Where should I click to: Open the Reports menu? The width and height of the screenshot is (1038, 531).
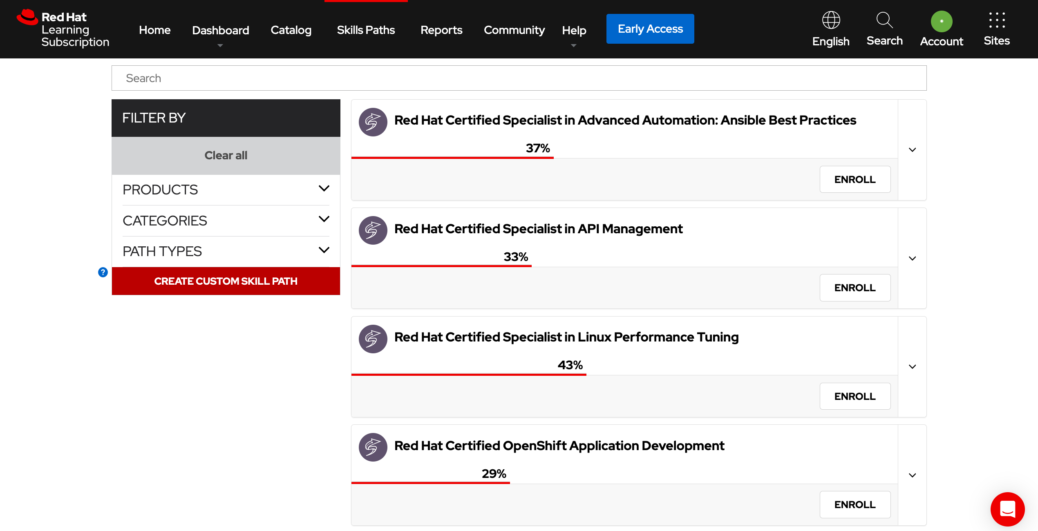click(x=441, y=29)
